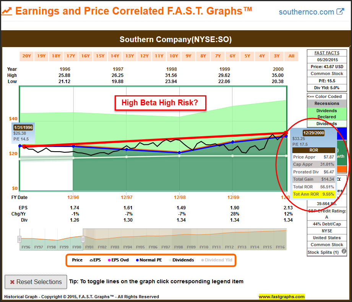Click the Stock Splits info icon
This screenshot has width=352, height=302.
(344, 252)
